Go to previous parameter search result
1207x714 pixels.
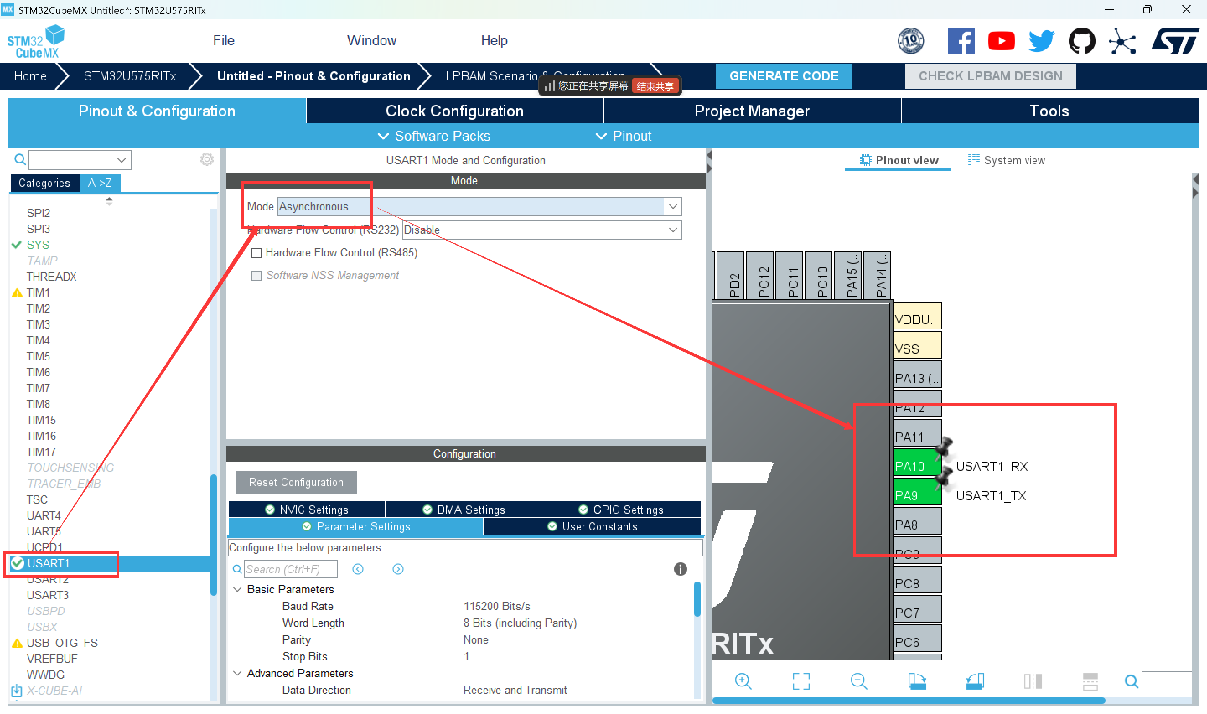[x=357, y=569]
